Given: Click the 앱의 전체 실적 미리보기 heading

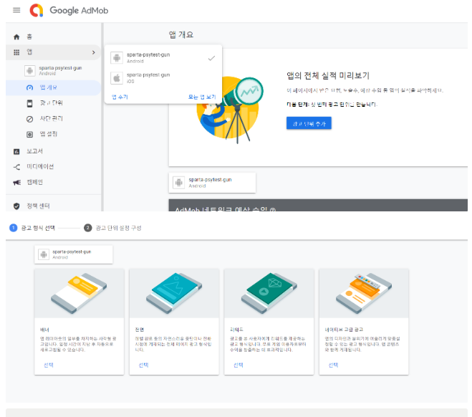Looking at the screenshot, I should click(x=328, y=76).
